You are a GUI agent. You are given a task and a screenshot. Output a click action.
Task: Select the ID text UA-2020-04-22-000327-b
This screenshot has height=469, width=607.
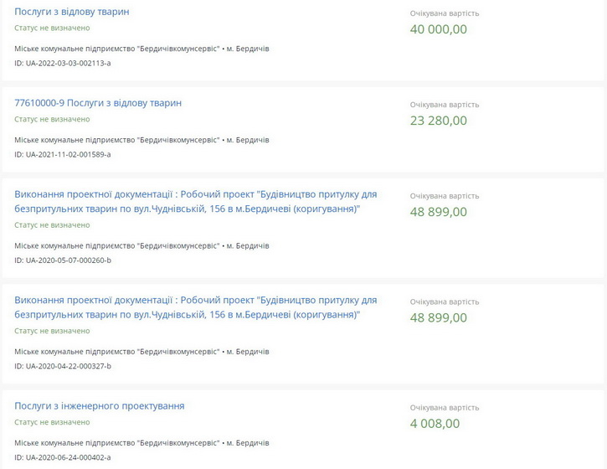(63, 366)
